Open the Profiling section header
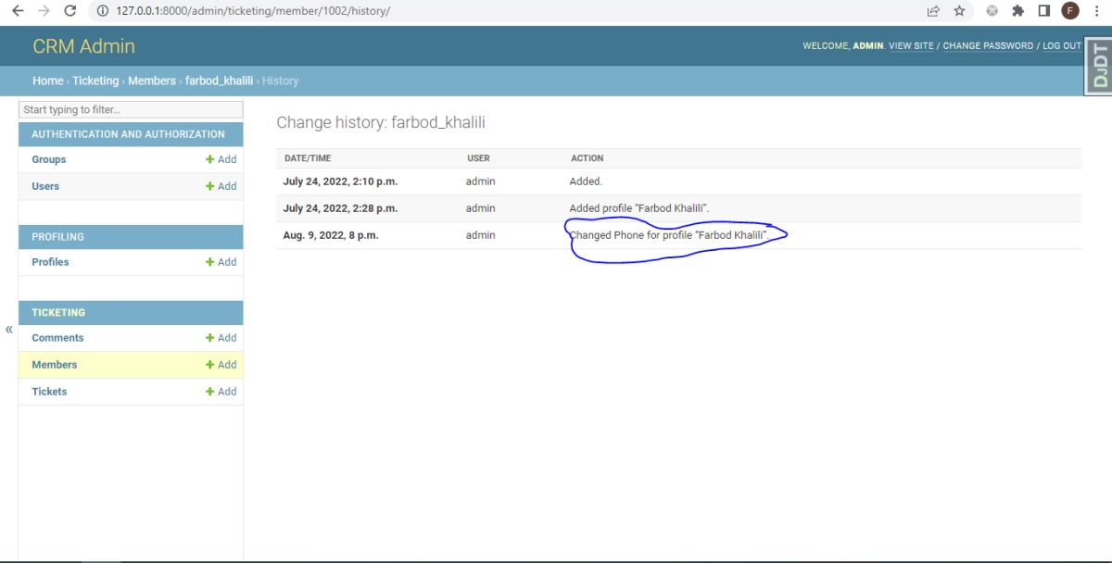Screen dimensions: 1112x563 [57, 237]
